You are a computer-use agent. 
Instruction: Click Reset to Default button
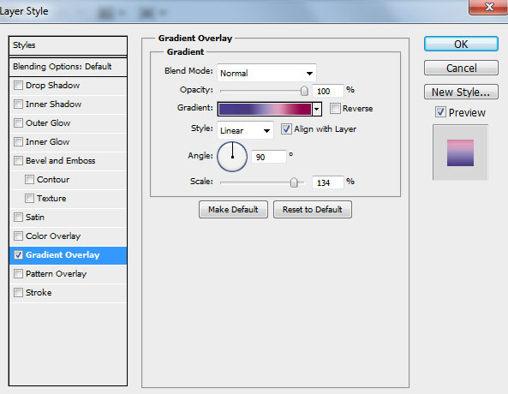(x=313, y=209)
